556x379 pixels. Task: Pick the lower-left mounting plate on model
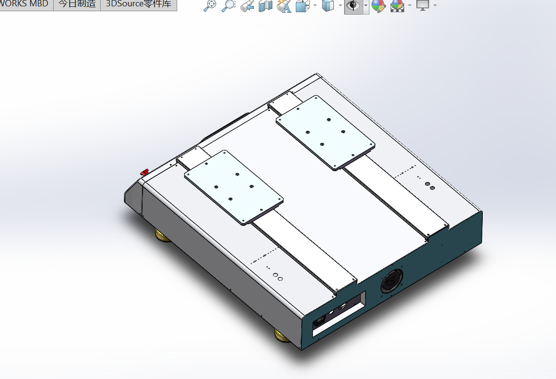point(234,187)
